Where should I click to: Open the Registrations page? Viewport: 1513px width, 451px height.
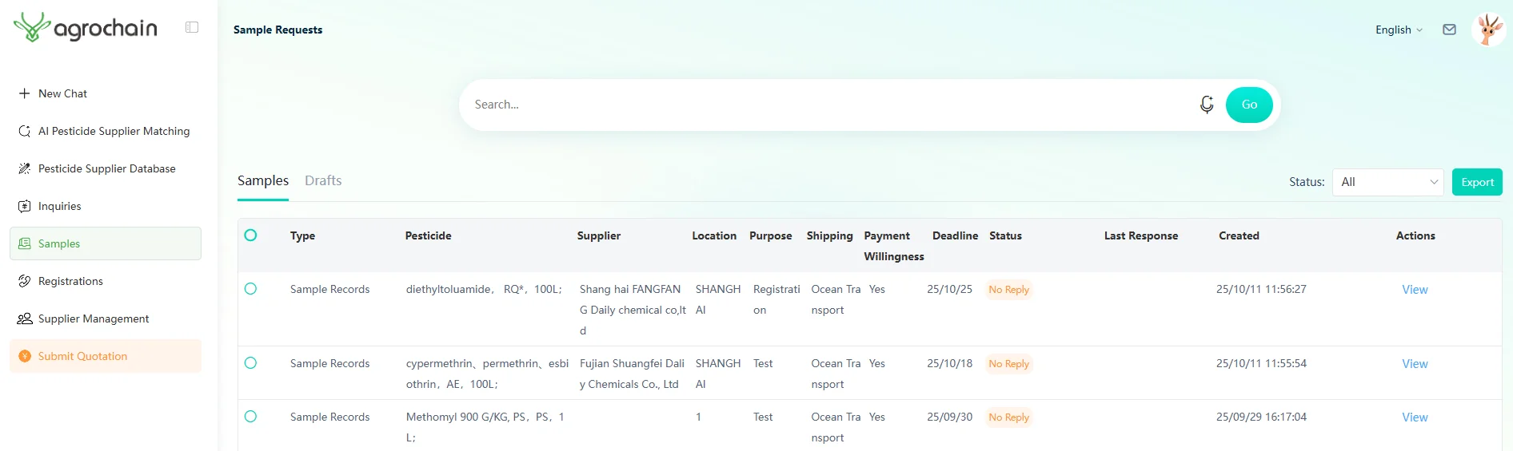[106, 281]
